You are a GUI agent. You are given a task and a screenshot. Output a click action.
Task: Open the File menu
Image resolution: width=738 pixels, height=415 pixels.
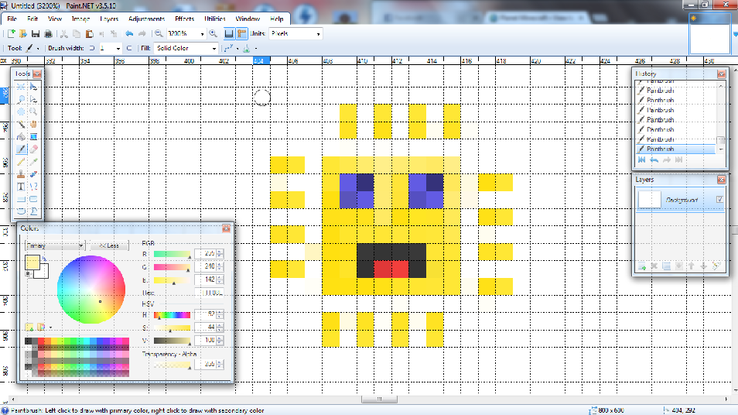click(x=12, y=19)
